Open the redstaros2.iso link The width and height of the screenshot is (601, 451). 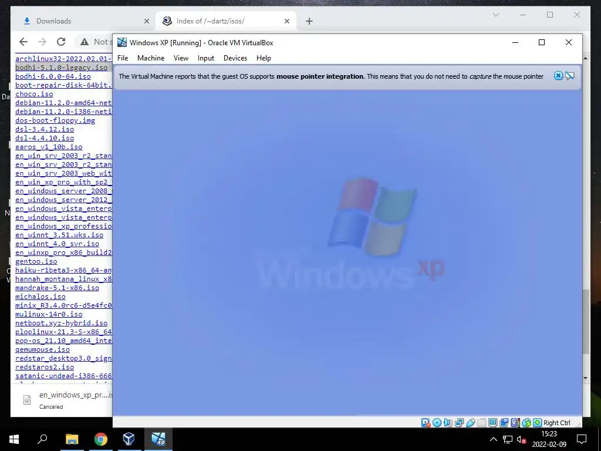click(x=45, y=368)
